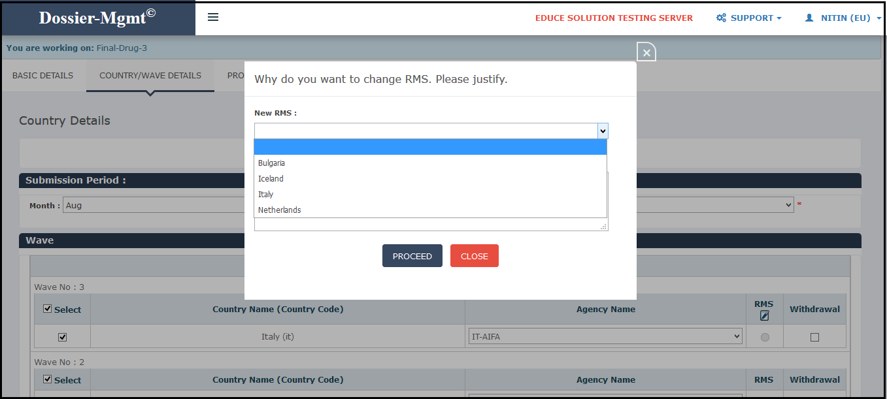Uncheck the checkbox for the Italy (it) row

[62, 336]
